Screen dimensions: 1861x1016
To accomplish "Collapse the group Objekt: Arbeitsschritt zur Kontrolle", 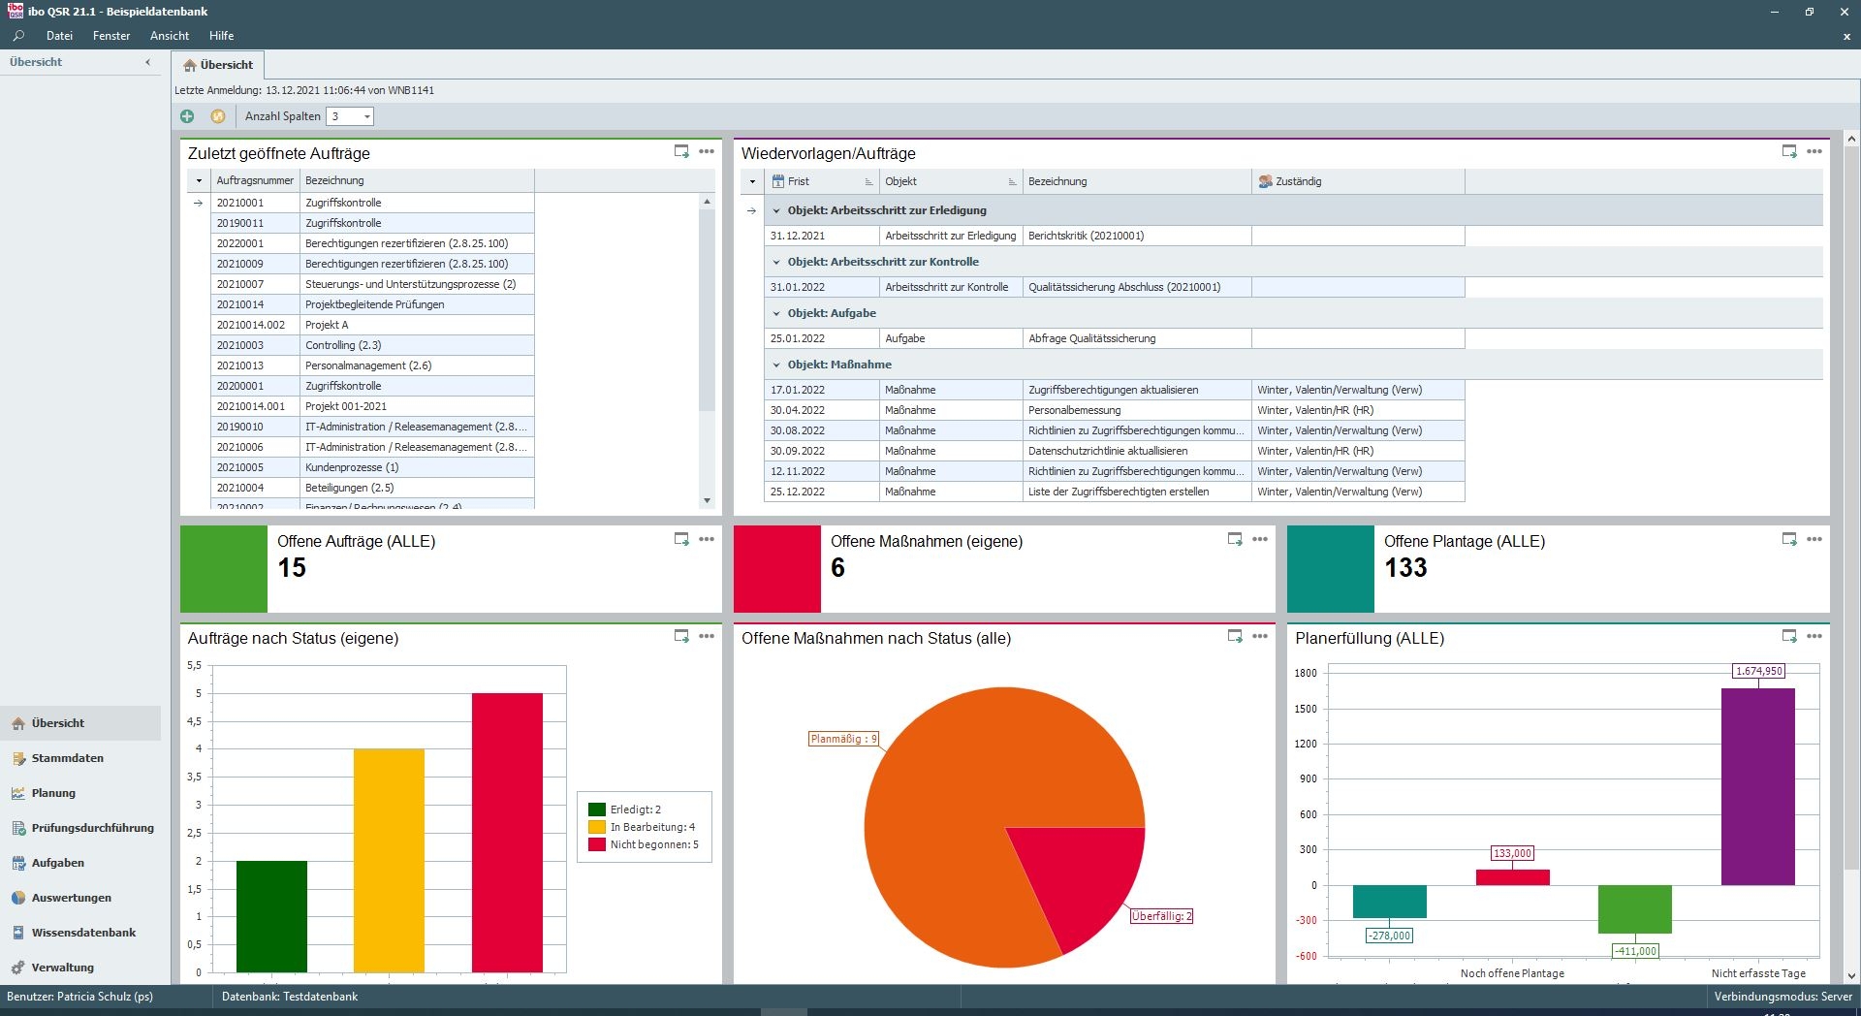I will (776, 263).
